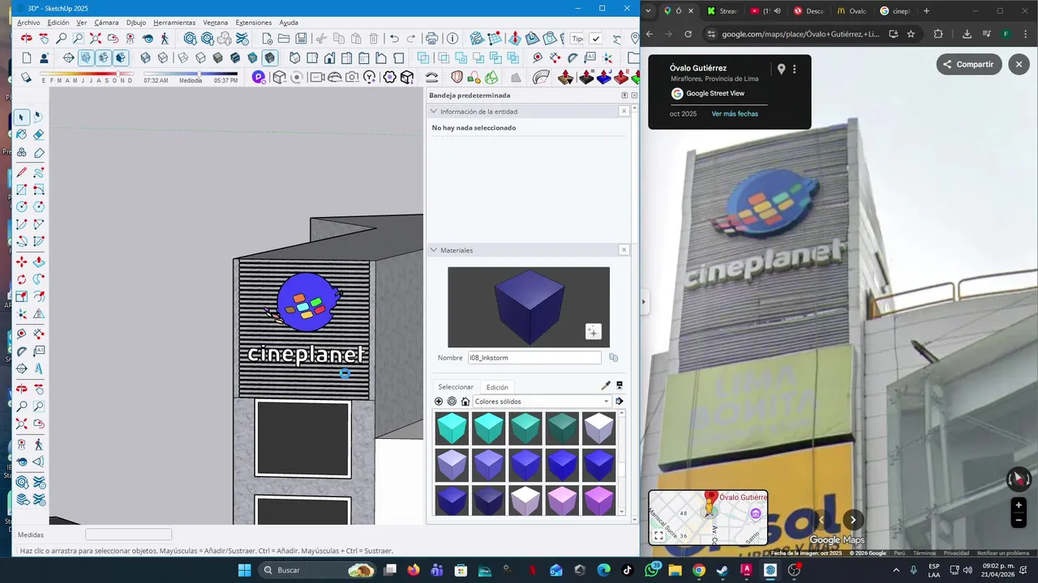This screenshot has height=583, width=1038.
Task: Open the Cámara menu
Action: (x=106, y=23)
